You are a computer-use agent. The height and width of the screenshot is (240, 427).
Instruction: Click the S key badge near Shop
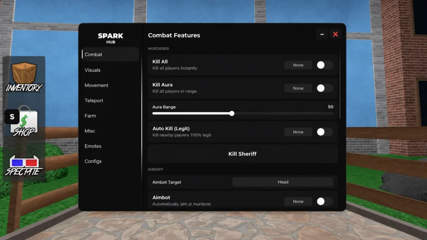click(x=12, y=117)
